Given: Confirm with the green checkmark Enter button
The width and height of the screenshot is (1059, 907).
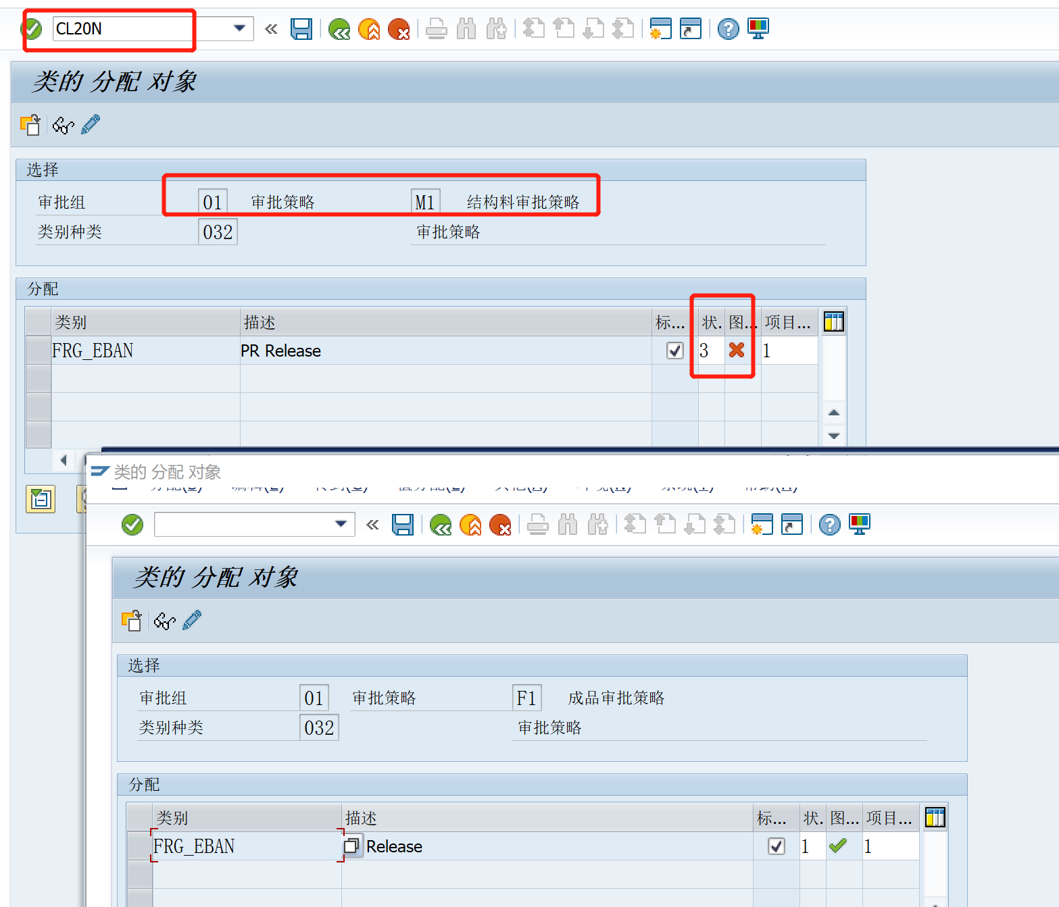Looking at the screenshot, I should (x=31, y=28).
